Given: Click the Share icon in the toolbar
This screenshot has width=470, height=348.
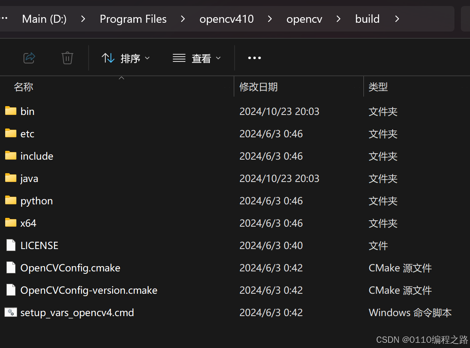Looking at the screenshot, I should point(29,58).
